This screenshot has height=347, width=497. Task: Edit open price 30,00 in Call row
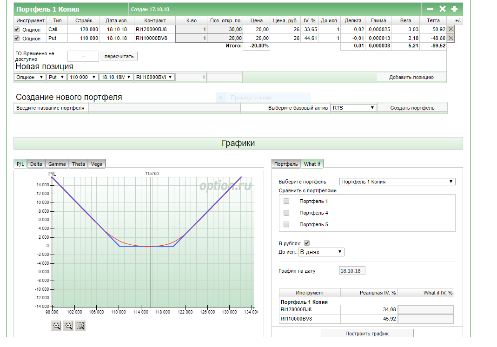click(x=225, y=29)
